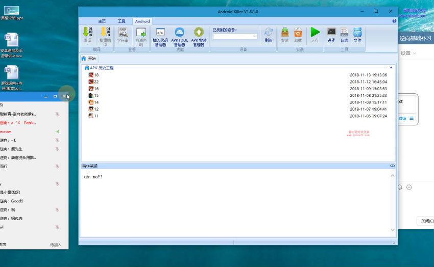Select the ecrow contact in the chat list
The image size is (434, 267).
coord(6,131)
